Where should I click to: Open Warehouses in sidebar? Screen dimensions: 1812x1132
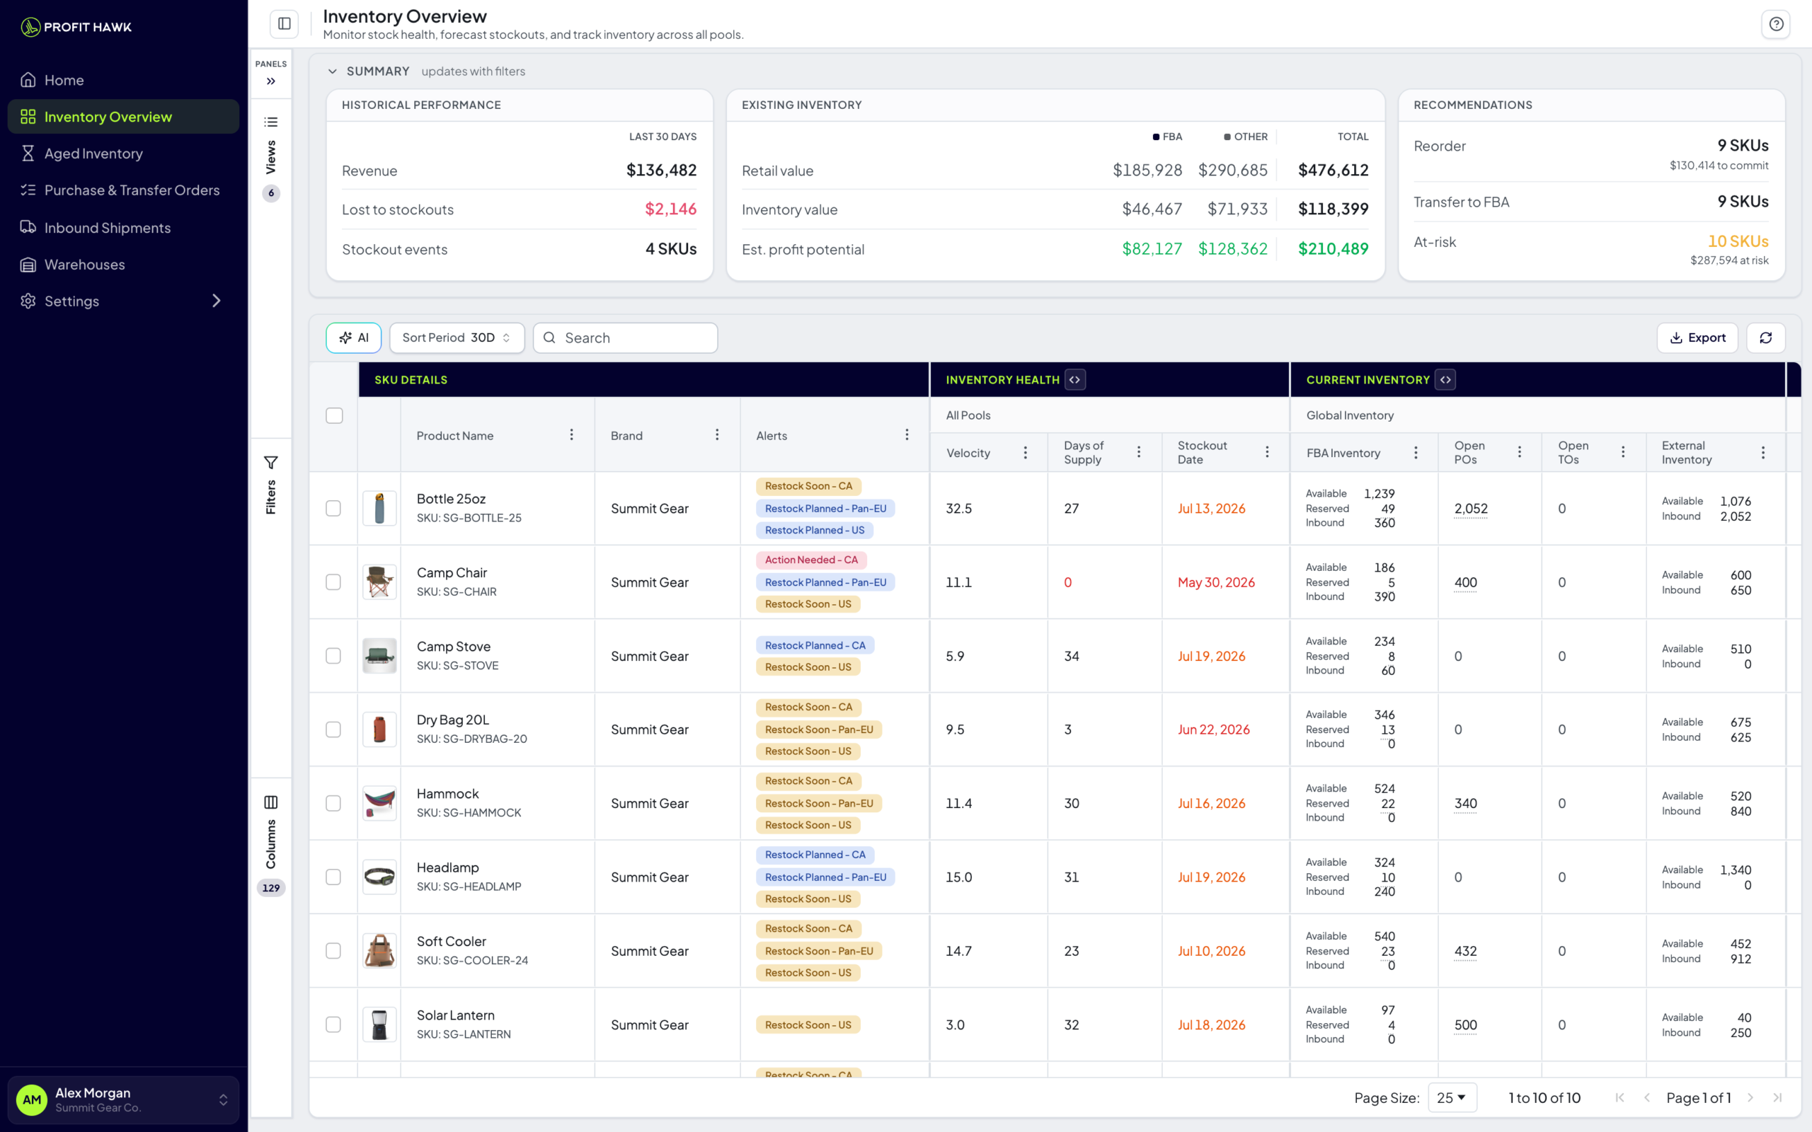tap(124, 265)
